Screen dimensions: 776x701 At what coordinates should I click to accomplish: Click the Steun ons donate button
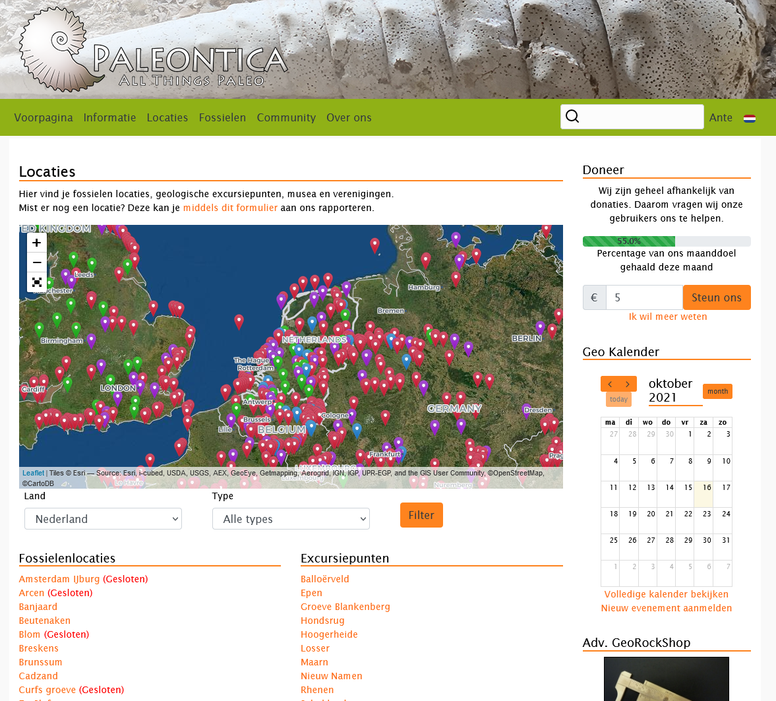click(717, 297)
